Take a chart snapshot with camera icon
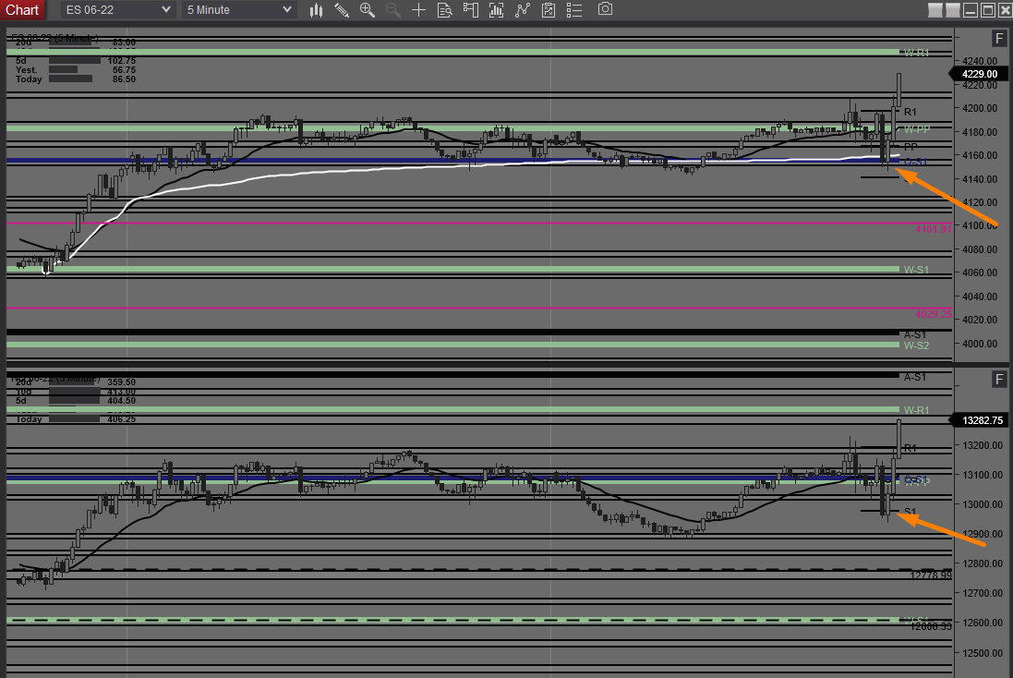Screen dimensions: 1013x678 pos(605,9)
